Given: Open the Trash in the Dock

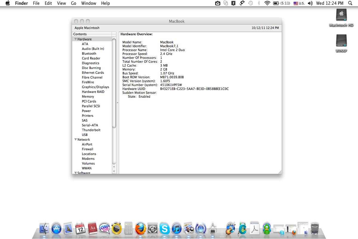Looking at the screenshot, I should coord(315,229).
